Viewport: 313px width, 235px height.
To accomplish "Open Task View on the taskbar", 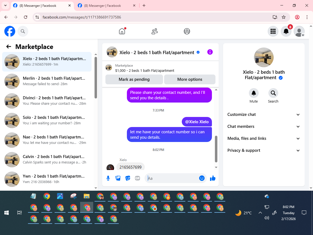I will click(x=19, y=213).
